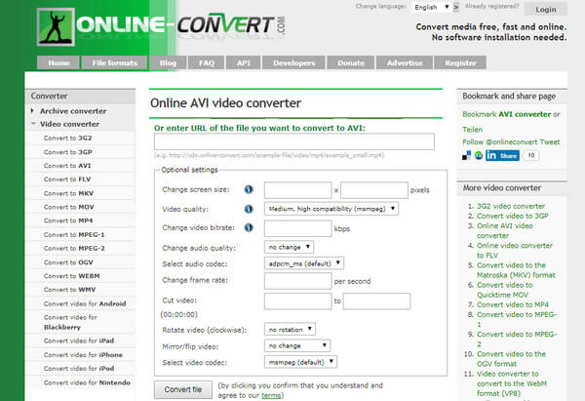Open the Developers tab

(x=293, y=62)
